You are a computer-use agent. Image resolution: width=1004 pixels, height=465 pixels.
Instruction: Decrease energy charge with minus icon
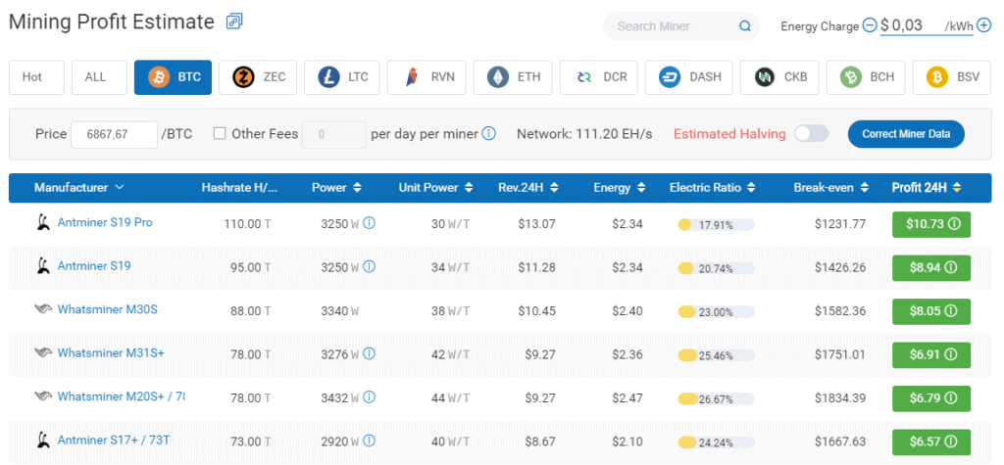click(x=869, y=25)
